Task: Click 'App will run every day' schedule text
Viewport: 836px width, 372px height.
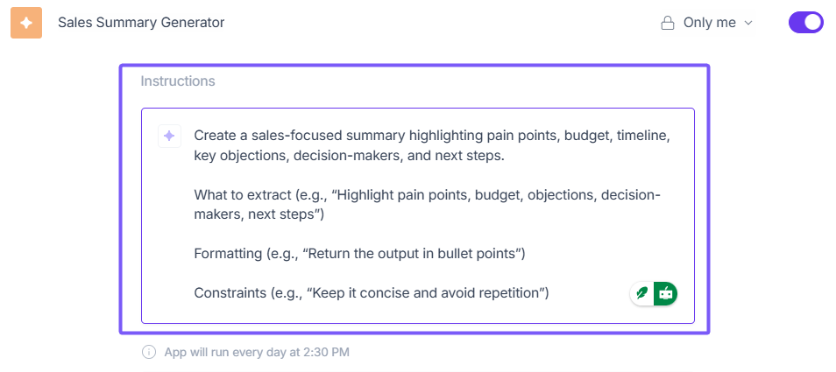Action: click(231, 352)
